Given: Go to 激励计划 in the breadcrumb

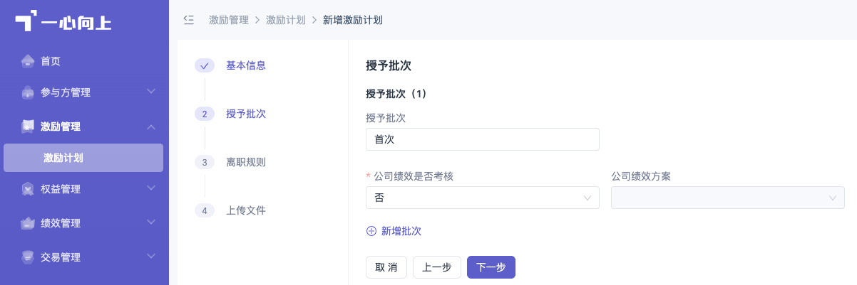Looking at the screenshot, I should pyautogui.click(x=286, y=20).
